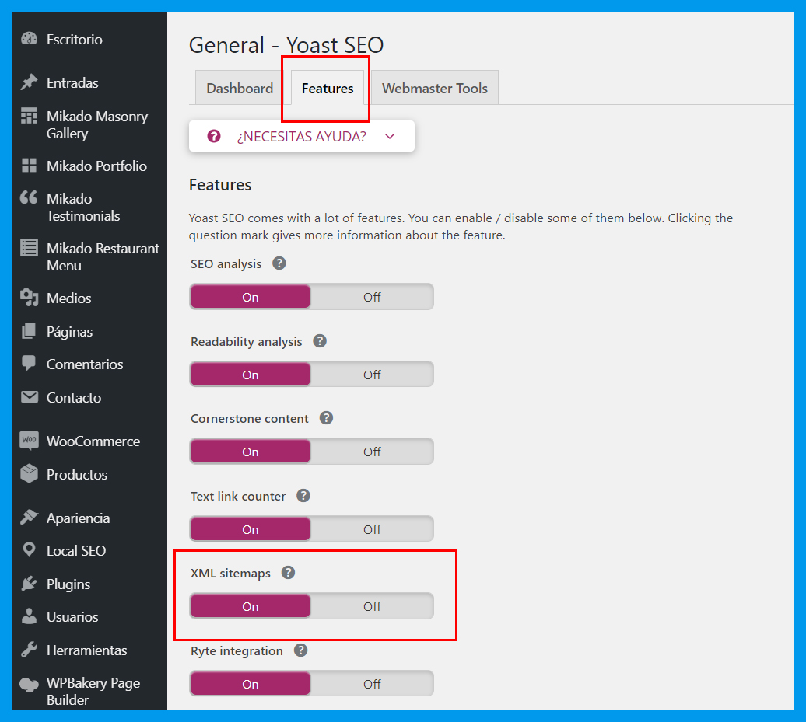Click the Mikado Testimonials quote icon
Screen dimensions: 806x722
click(30, 197)
